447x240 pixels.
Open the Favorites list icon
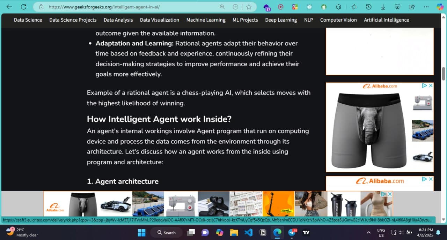[354, 7]
